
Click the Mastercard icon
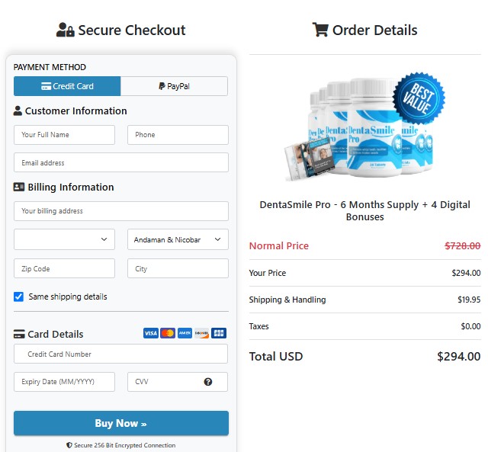pos(168,333)
